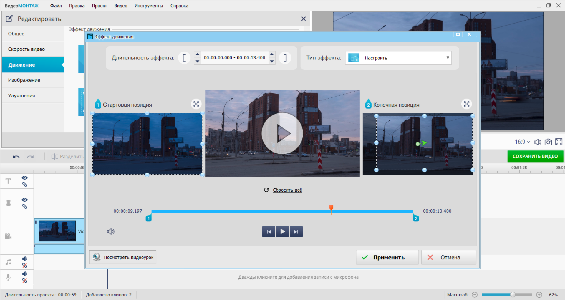Jump to previous frame in effect dialog
The width and height of the screenshot is (565, 300).
pyautogui.click(x=269, y=232)
